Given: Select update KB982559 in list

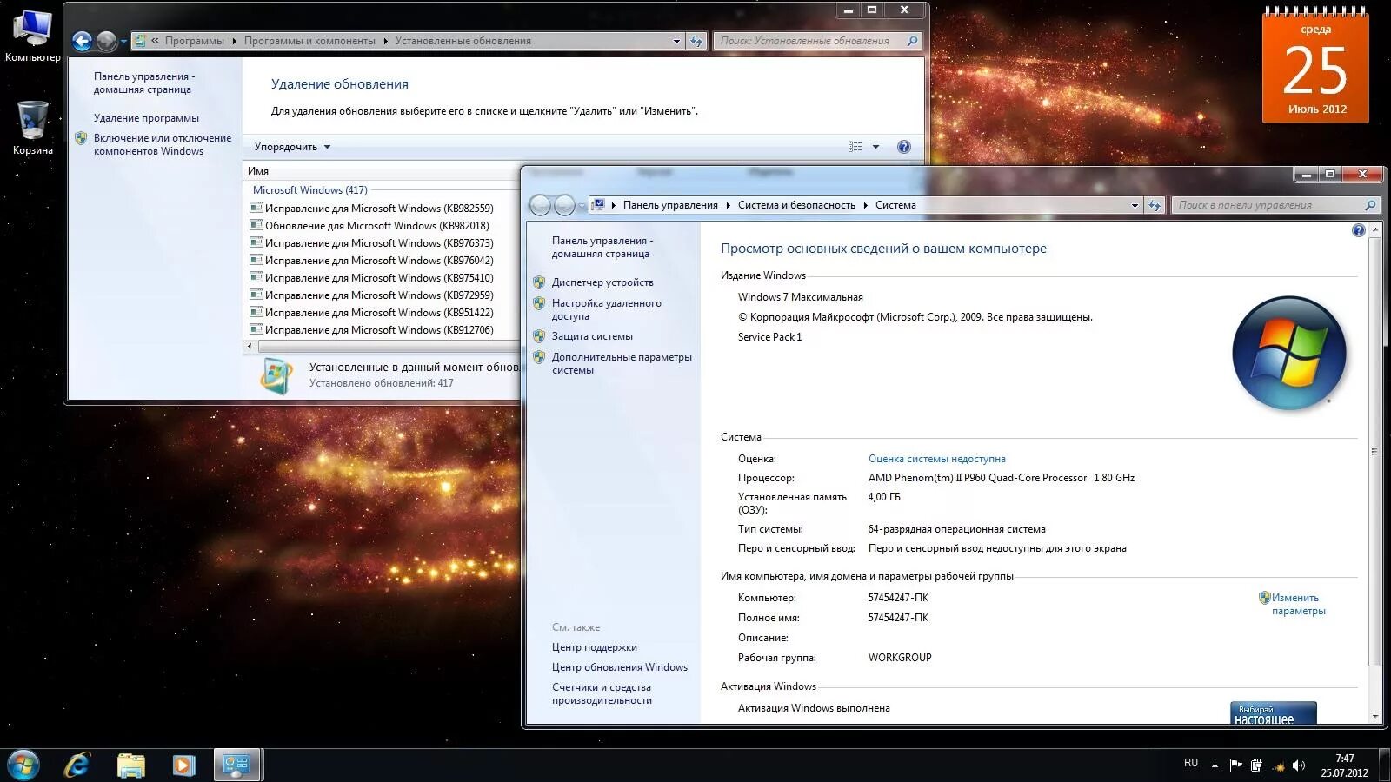Looking at the screenshot, I should pos(379,209).
